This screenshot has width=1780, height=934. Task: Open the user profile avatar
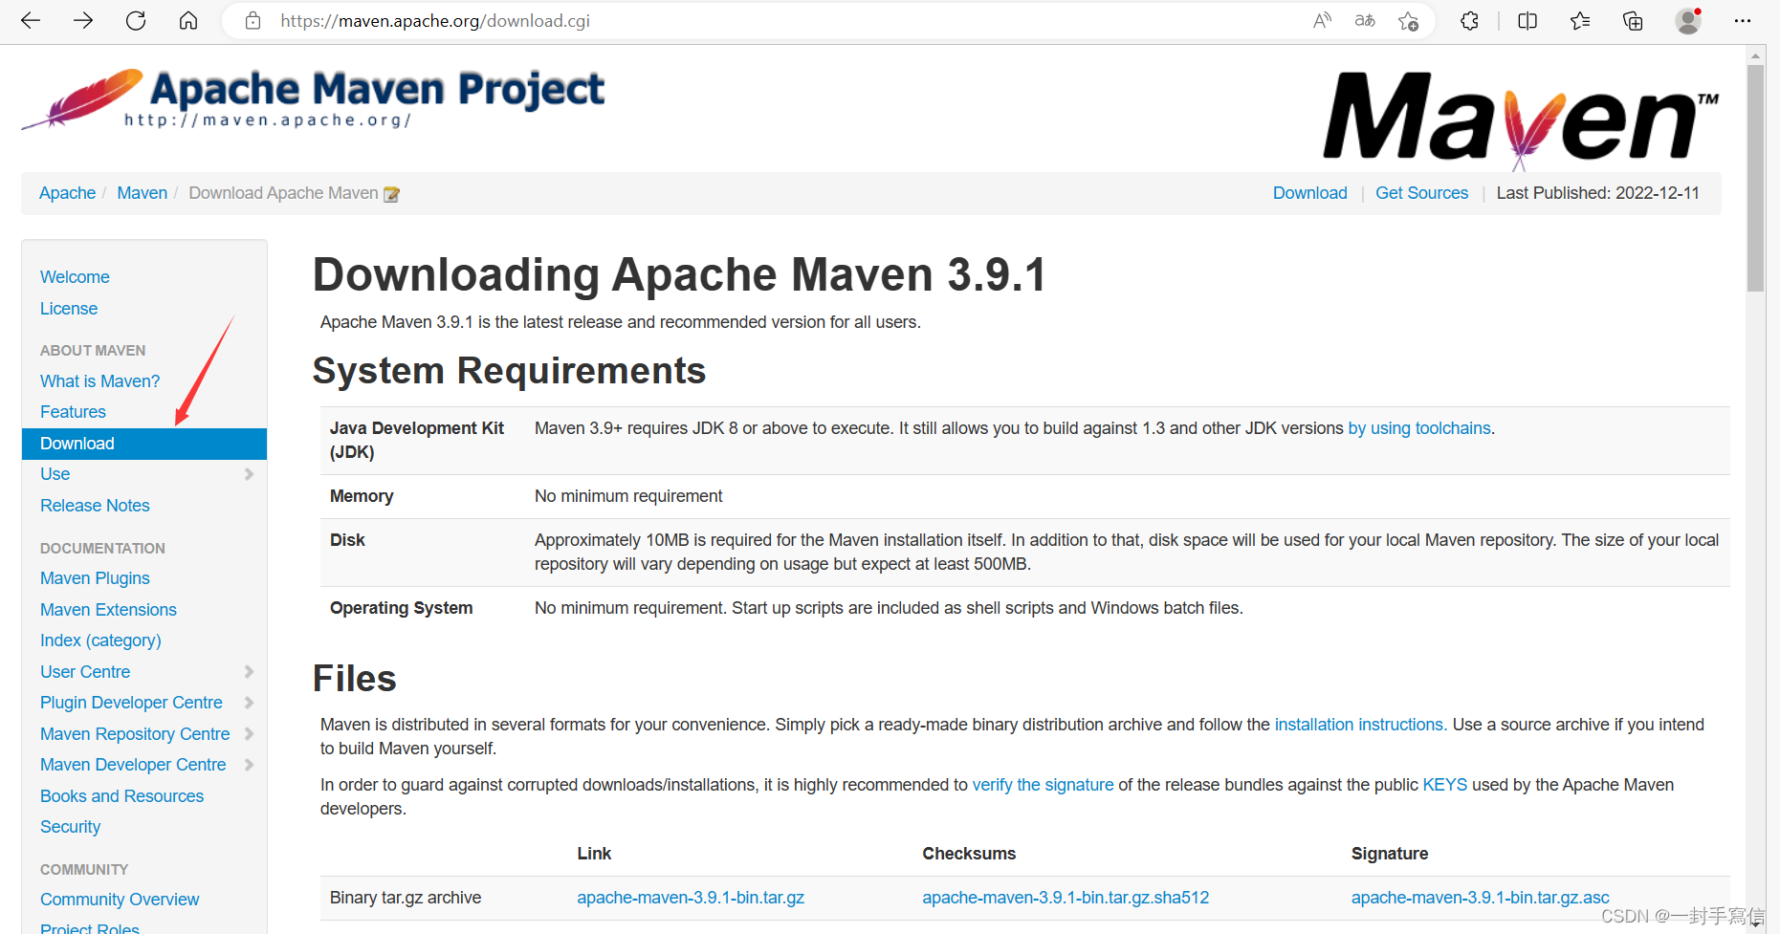1688,21
